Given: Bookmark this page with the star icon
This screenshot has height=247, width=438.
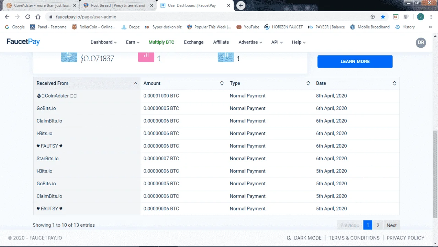Looking at the screenshot, I should pyautogui.click(x=383, y=17).
